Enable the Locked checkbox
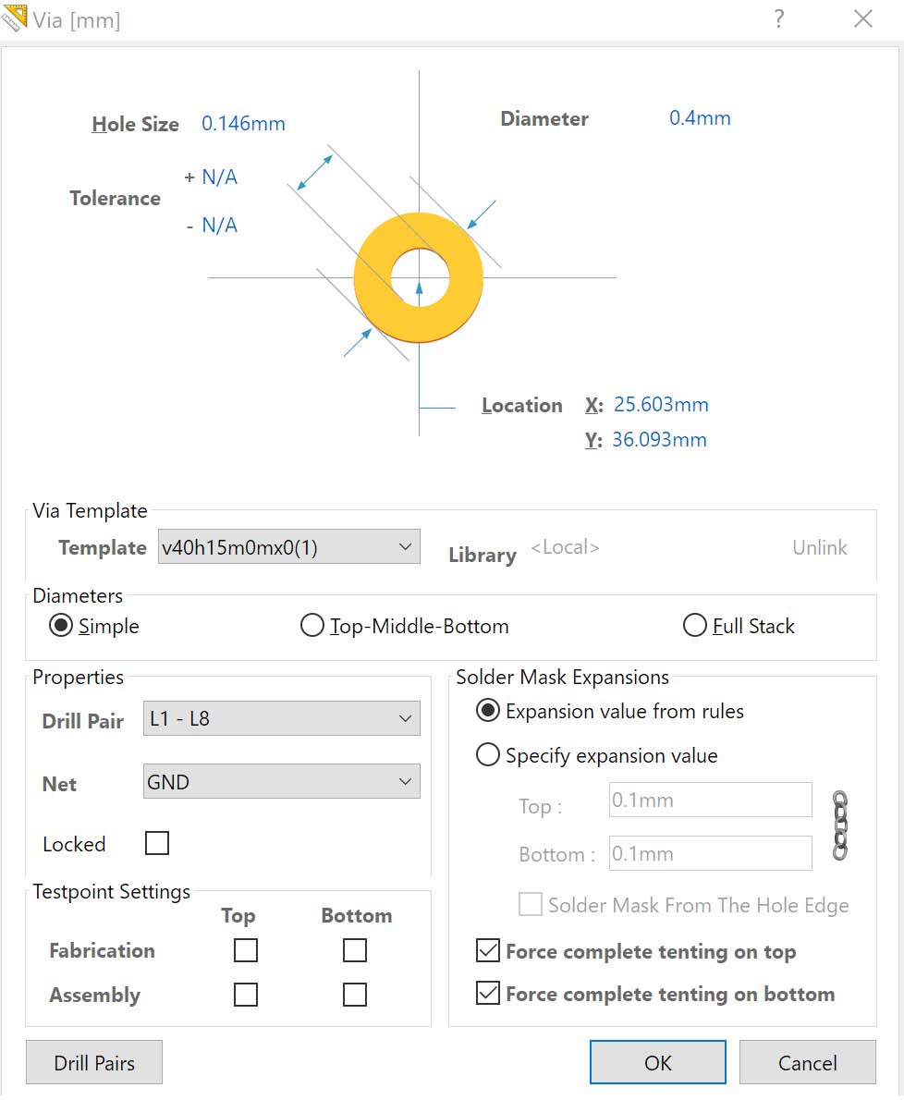904x1100 pixels. tap(157, 843)
